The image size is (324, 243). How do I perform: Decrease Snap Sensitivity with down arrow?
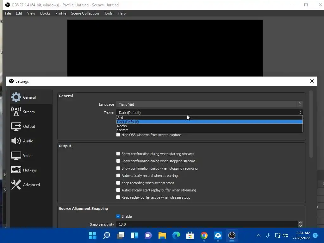pos(300,226)
